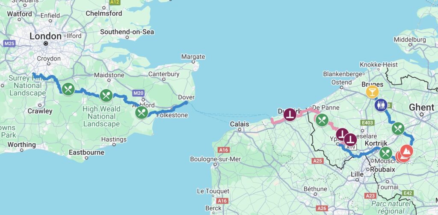
Task: Click the topmost red mountain marker
Action: point(406,151)
